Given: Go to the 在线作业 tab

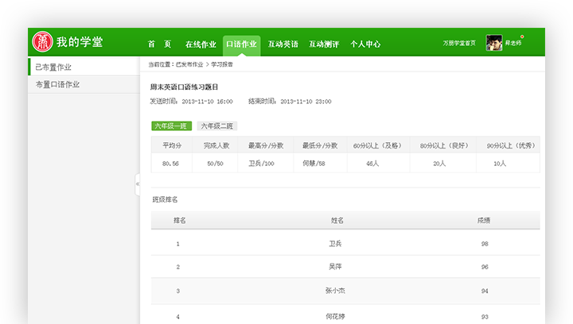Looking at the screenshot, I should click(201, 44).
